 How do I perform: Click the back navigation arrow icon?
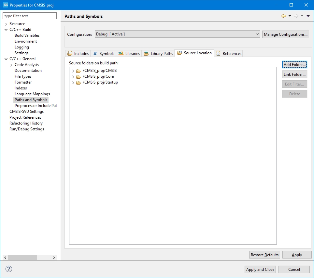[283, 16]
